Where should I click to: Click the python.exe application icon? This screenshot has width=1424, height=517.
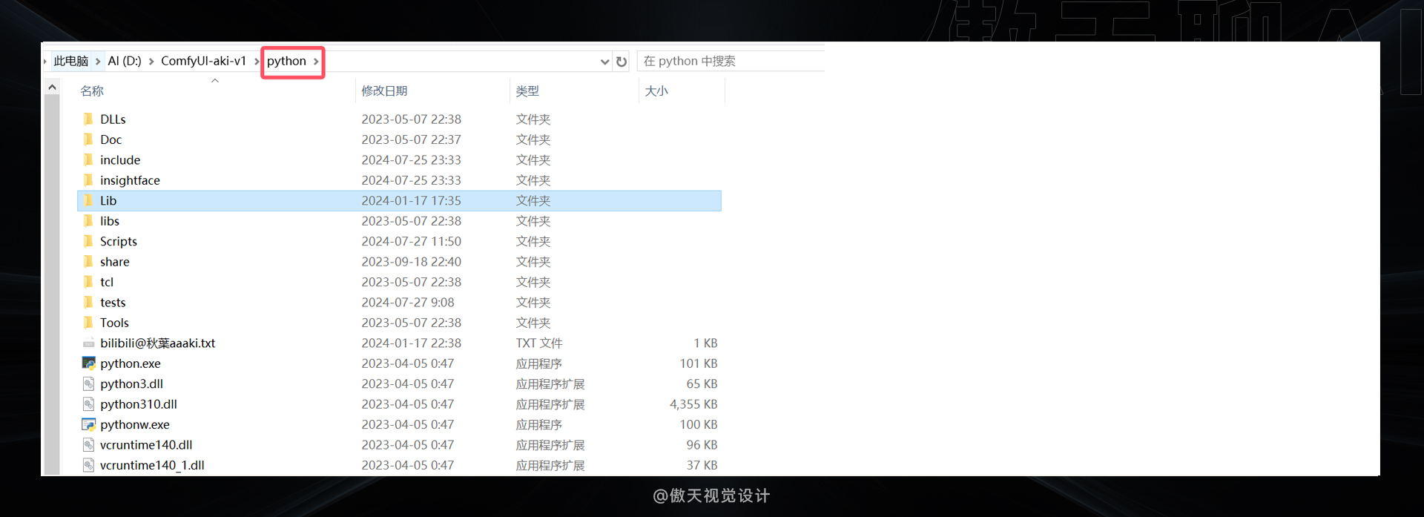[x=88, y=363]
